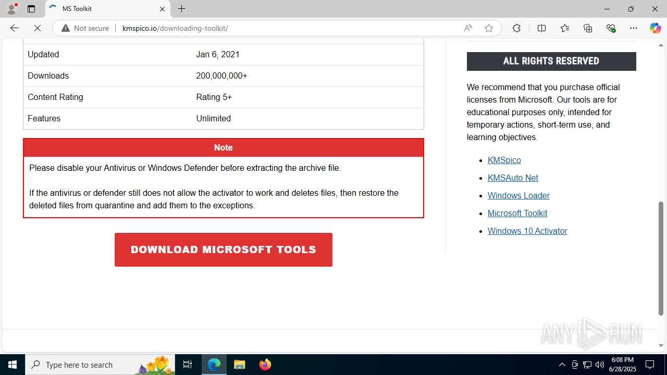This screenshot has width=667, height=375.
Task: Click the taskbar search box
Action: click(x=101, y=365)
